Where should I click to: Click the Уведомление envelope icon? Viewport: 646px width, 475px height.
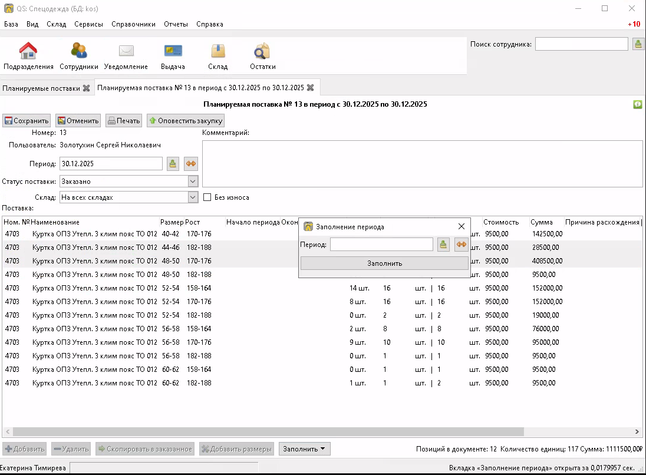point(126,52)
